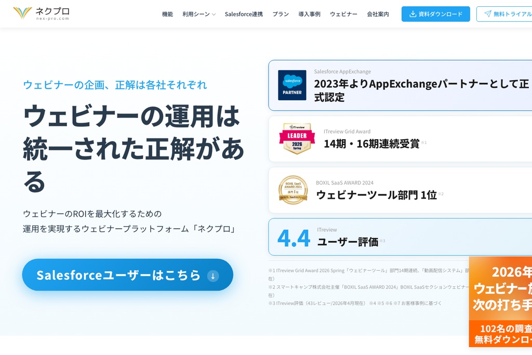Go to the プラン page
The width and height of the screenshot is (532, 355).
pyautogui.click(x=281, y=14)
